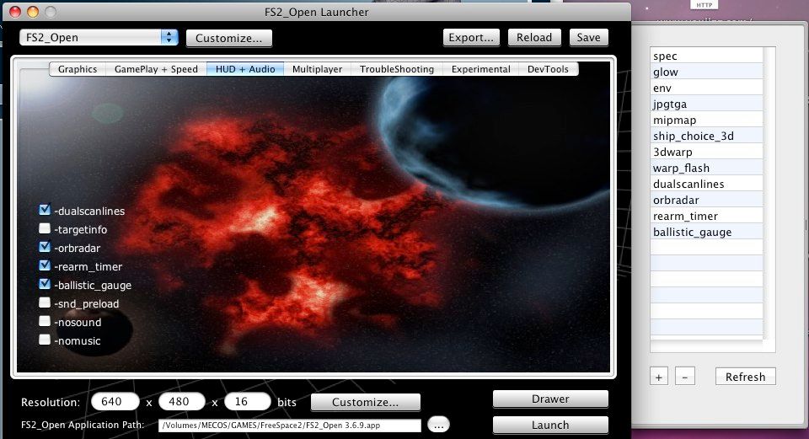Select 'warp_flash' in the drawer list

(x=706, y=168)
